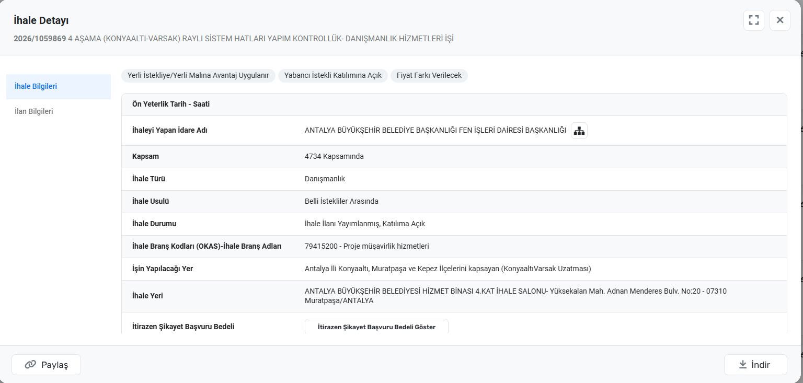Open the organization hierarchy icon beside idare adı
The width and height of the screenshot is (803, 383).
click(579, 131)
